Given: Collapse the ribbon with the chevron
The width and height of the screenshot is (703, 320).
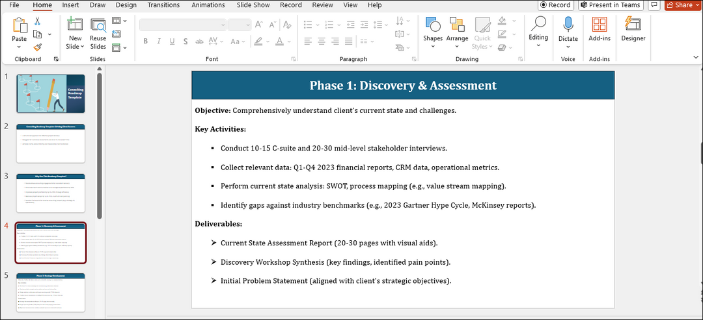Looking at the screenshot, I should (x=696, y=57).
